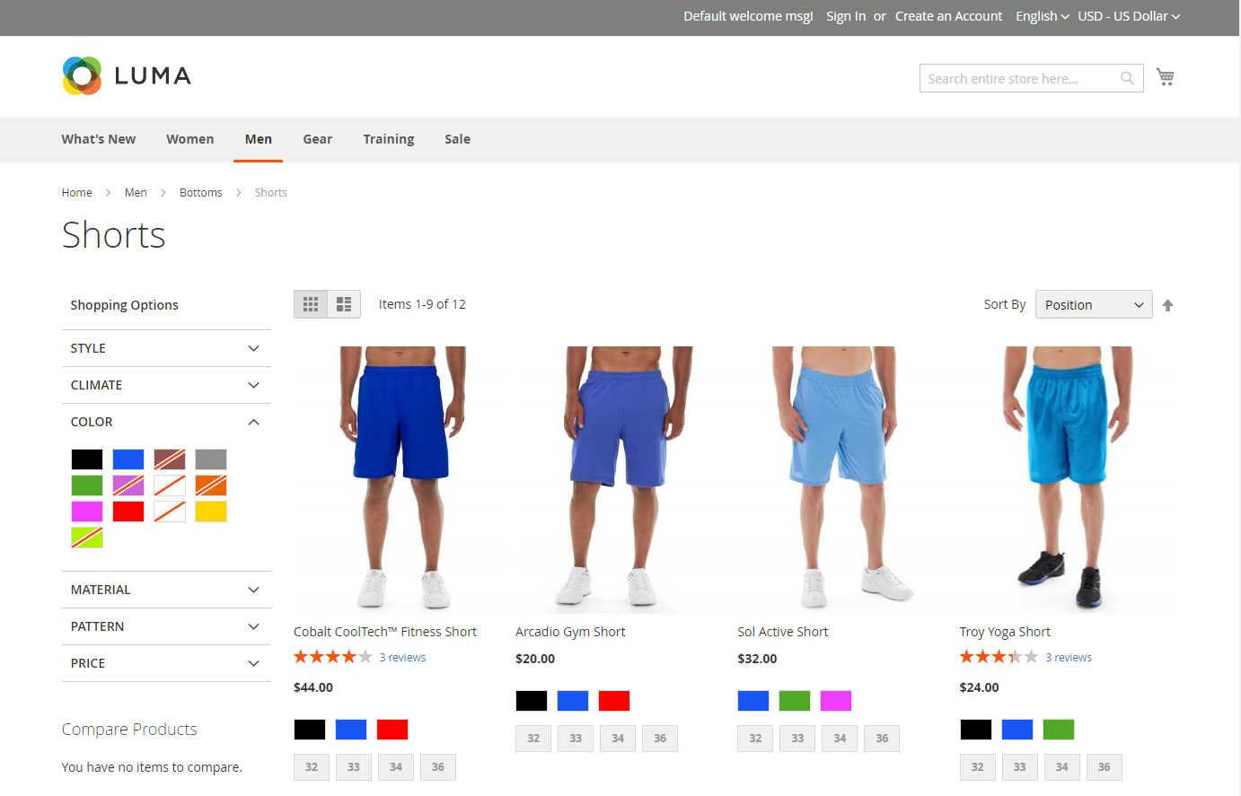This screenshot has width=1241, height=796.
Task: Select size 36 for Troy Yoga Short
Action: click(x=1105, y=767)
